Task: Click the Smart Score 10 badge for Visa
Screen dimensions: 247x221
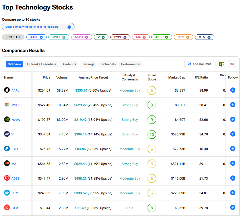Action: click(152, 134)
